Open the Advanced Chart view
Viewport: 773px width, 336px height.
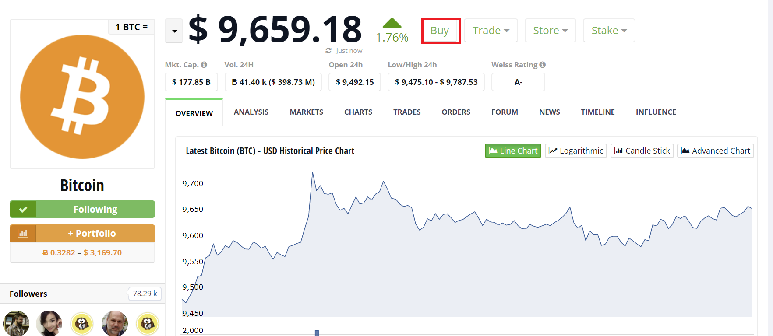(716, 151)
